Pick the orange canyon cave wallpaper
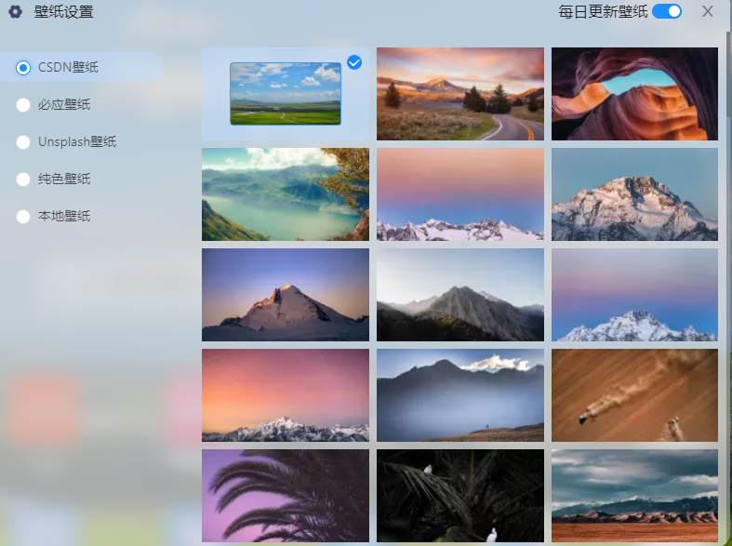The image size is (732, 546). tap(634, 94)
